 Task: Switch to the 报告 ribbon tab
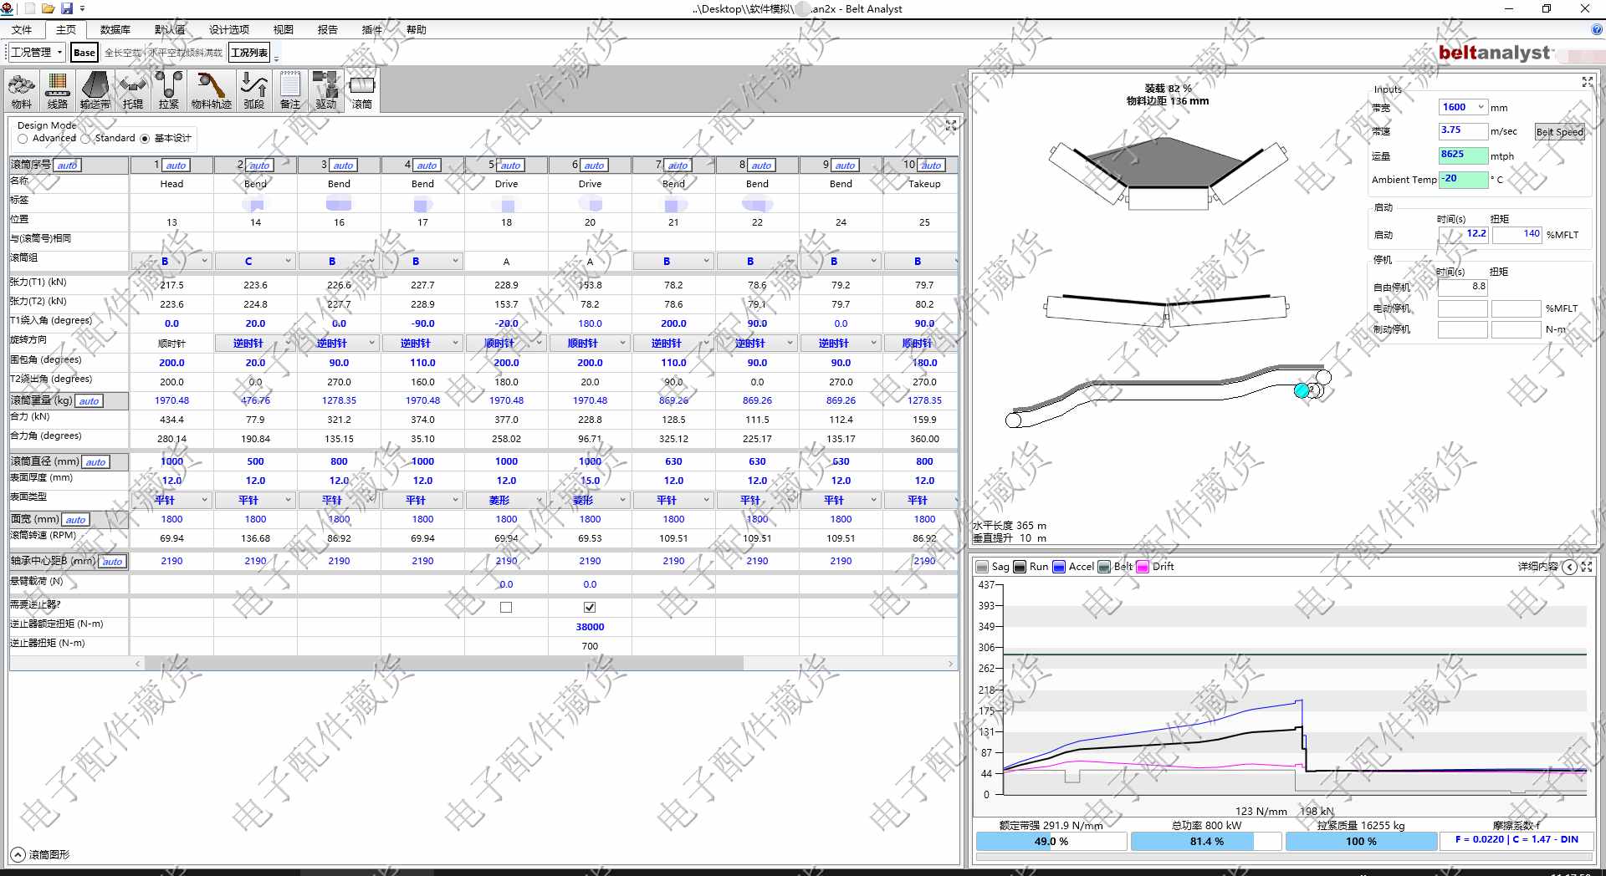point(328,30)
